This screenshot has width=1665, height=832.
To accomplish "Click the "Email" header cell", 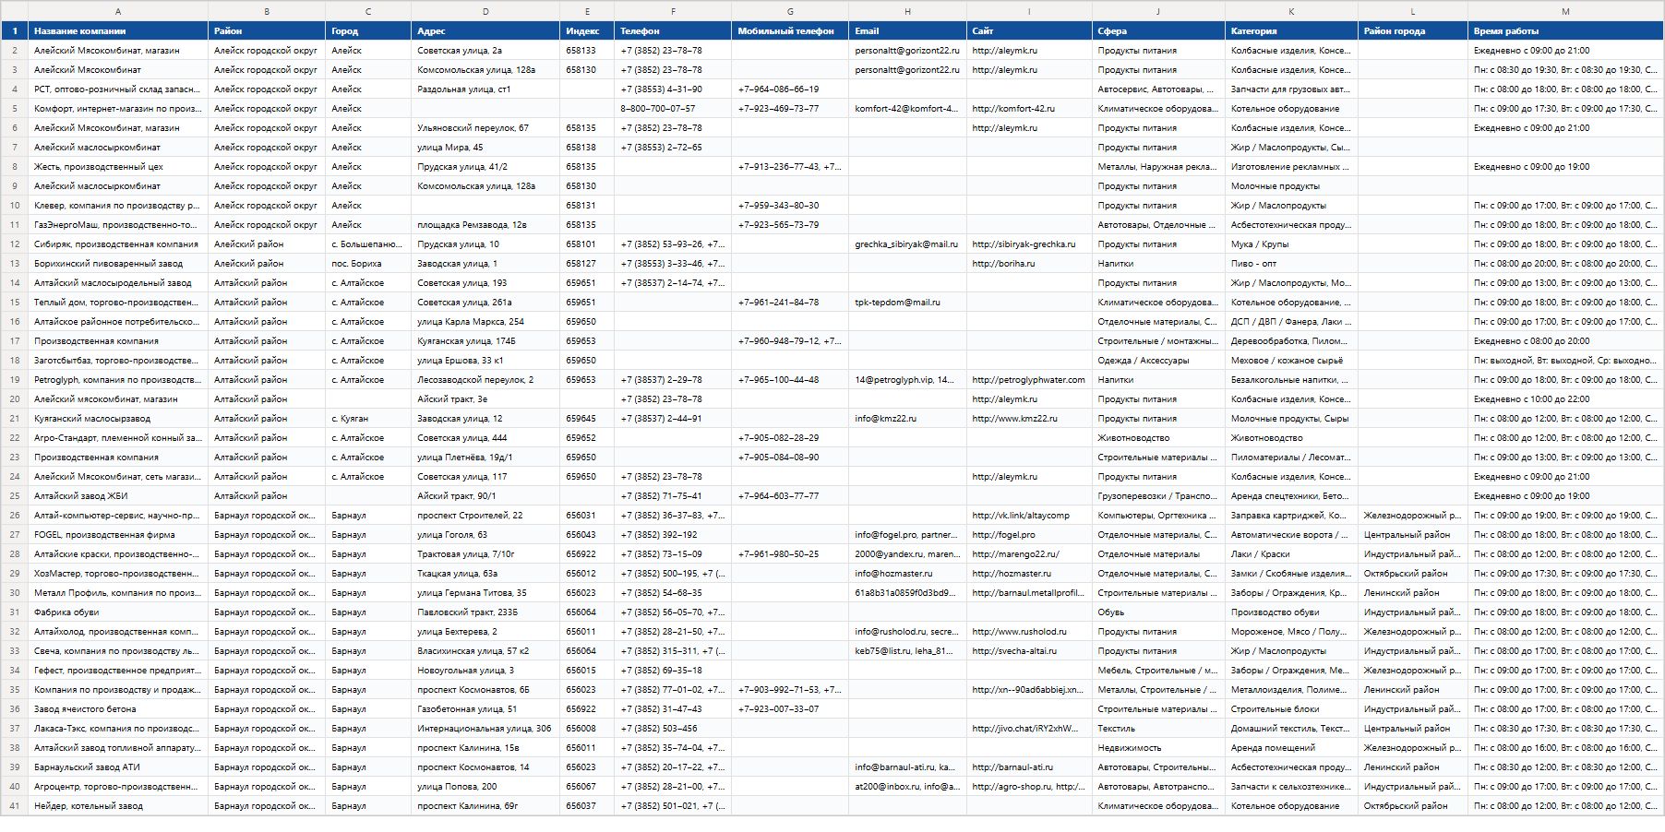I will (x=907, y=31).
